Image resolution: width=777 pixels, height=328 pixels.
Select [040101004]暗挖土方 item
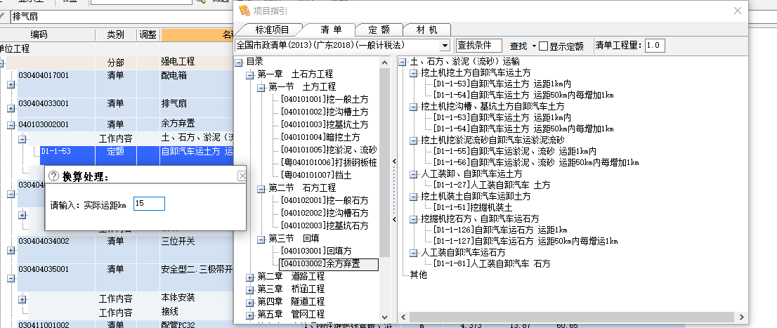click(320, 138)
